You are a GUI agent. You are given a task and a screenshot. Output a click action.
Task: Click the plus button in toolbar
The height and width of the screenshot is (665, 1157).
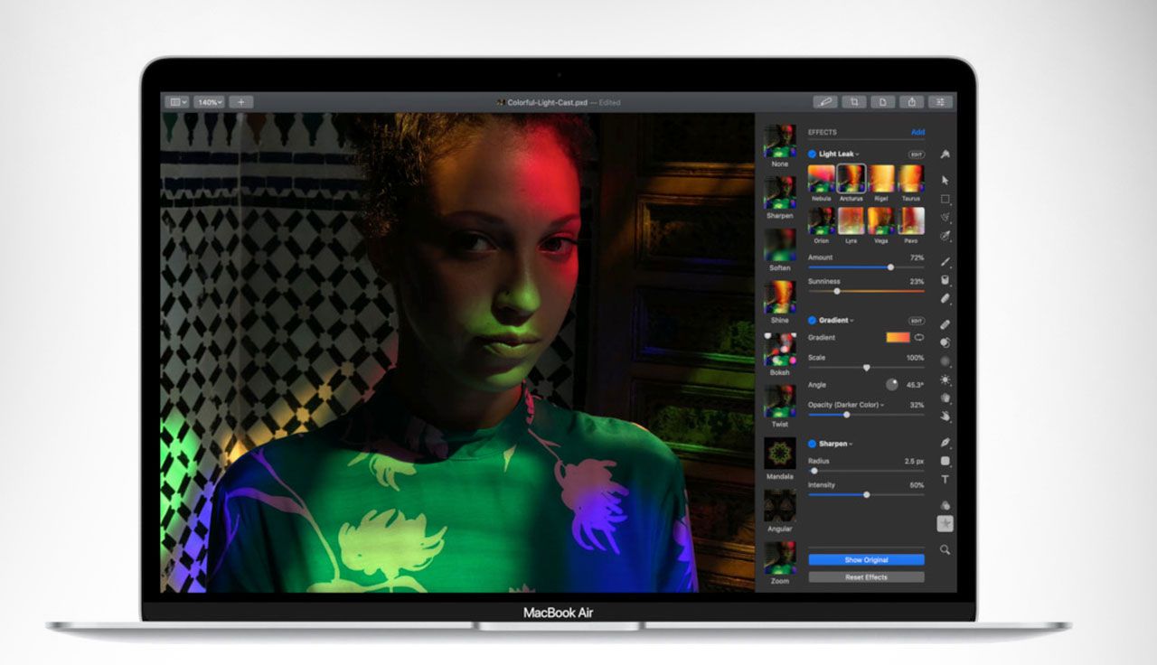tap(240, 102)
